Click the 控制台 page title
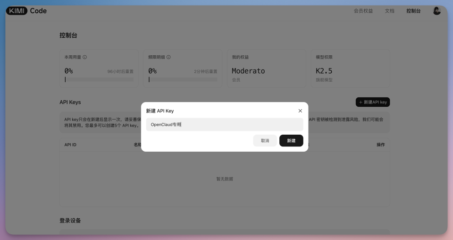The image size is (453, 240). (68, 35)
